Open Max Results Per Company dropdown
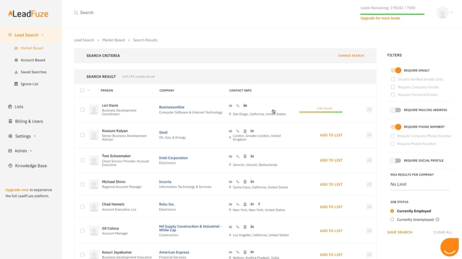Image resolution: width=462 pixels, height=259 pixels. 419,184
